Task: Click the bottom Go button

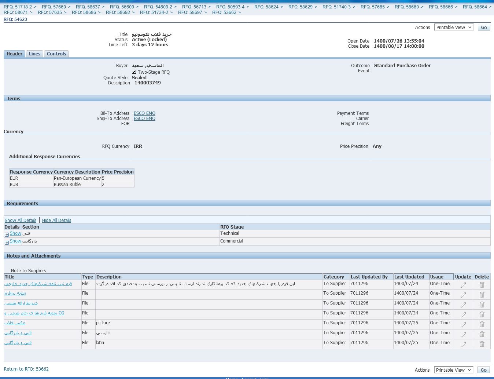Action: coord(483,370)
